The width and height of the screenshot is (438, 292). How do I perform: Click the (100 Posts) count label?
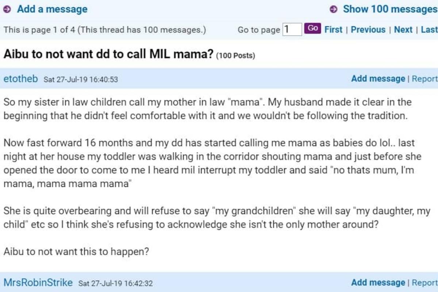(235, 56)
